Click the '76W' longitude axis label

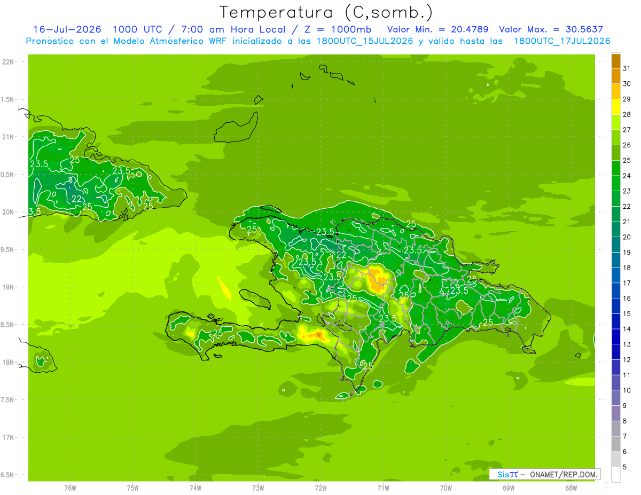point(70,488)
